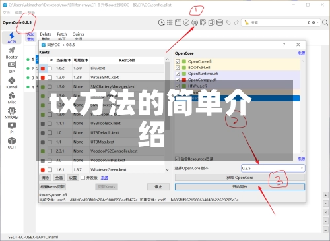This screenshot has height=241, width=330.
Task: Open the 来源 link above OpenCore list
Action: point(301,53)
